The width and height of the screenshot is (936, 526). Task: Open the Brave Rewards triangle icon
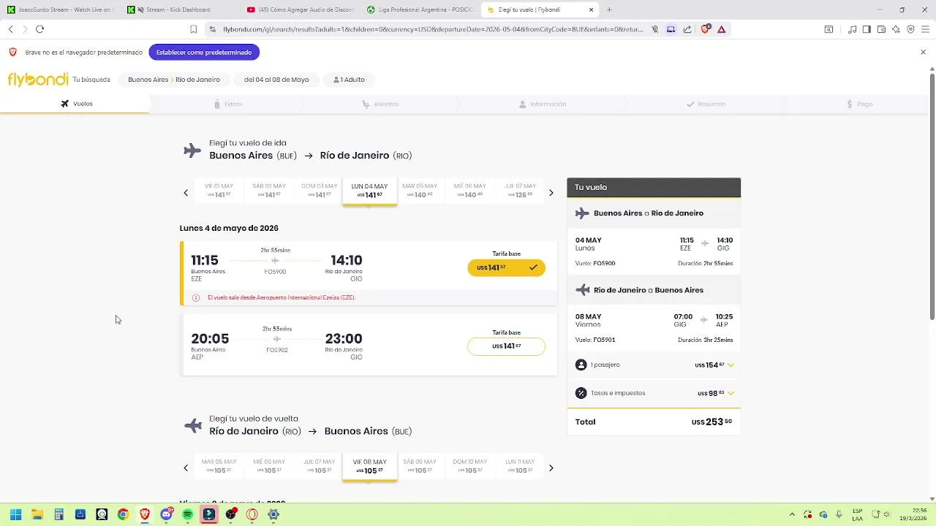click(721, 29)
